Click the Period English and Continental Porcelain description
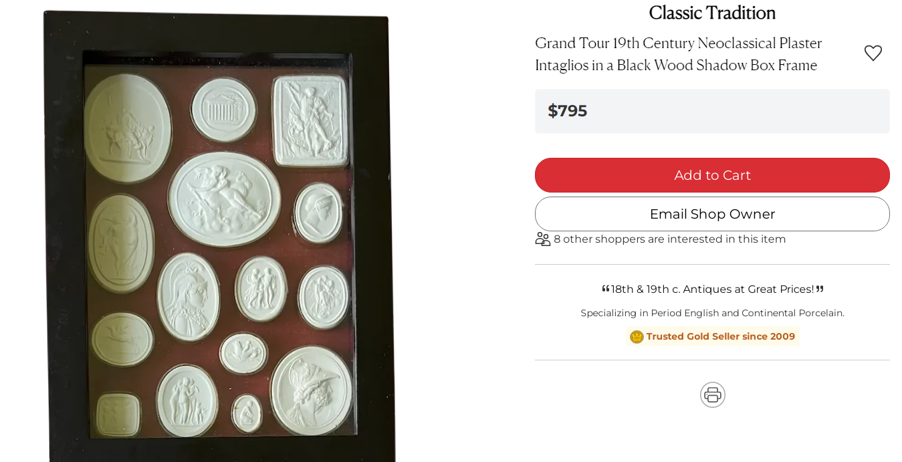 pyautogui.click(x=712, y=313)
